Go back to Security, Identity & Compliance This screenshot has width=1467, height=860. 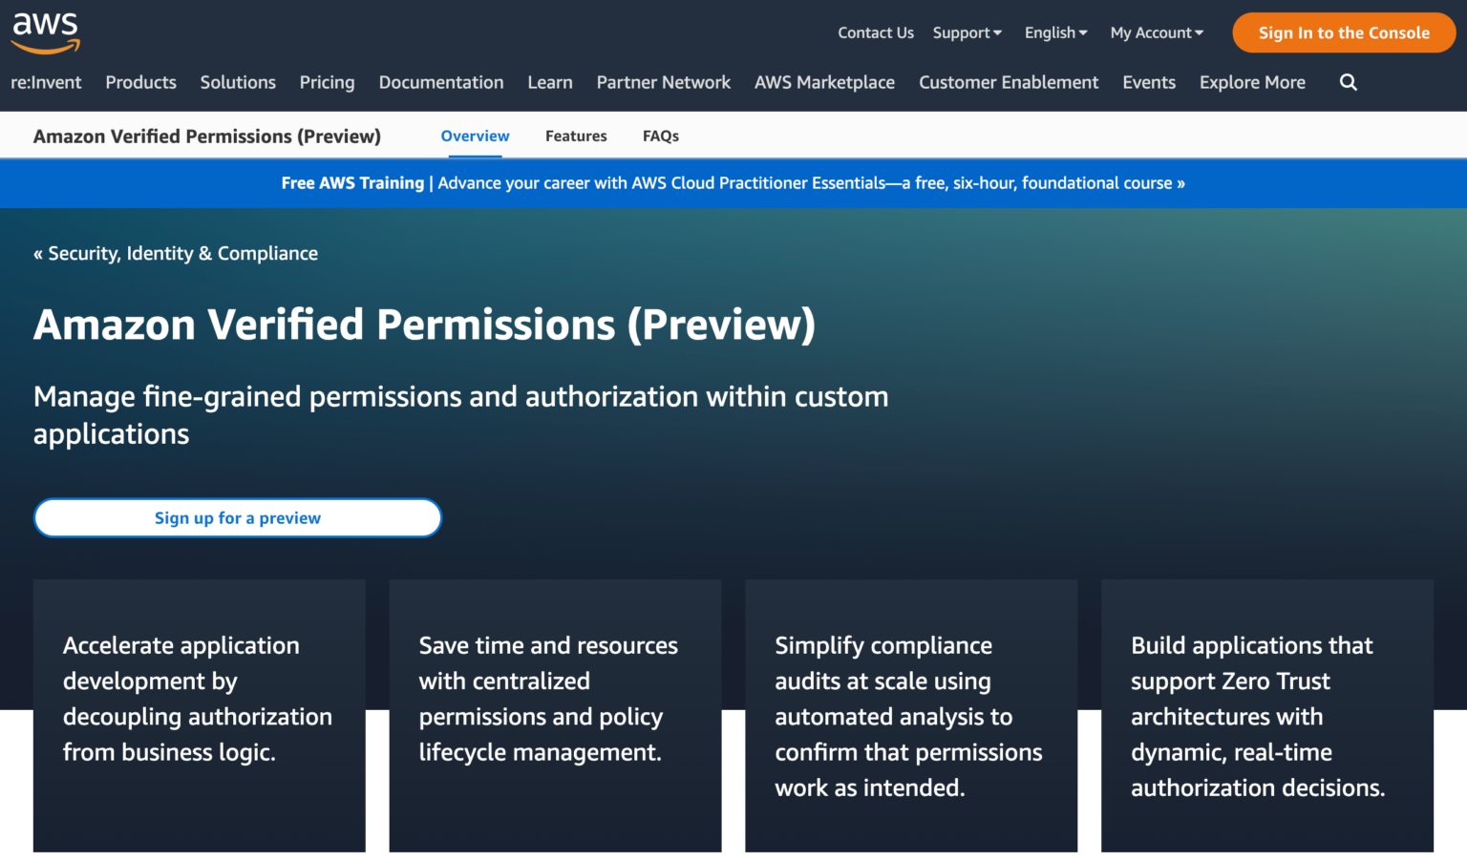click(x=176, y=253)
